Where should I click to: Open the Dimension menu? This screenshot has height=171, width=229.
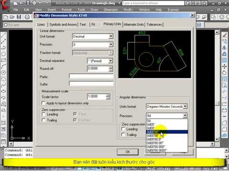click(x=111, y=9)
